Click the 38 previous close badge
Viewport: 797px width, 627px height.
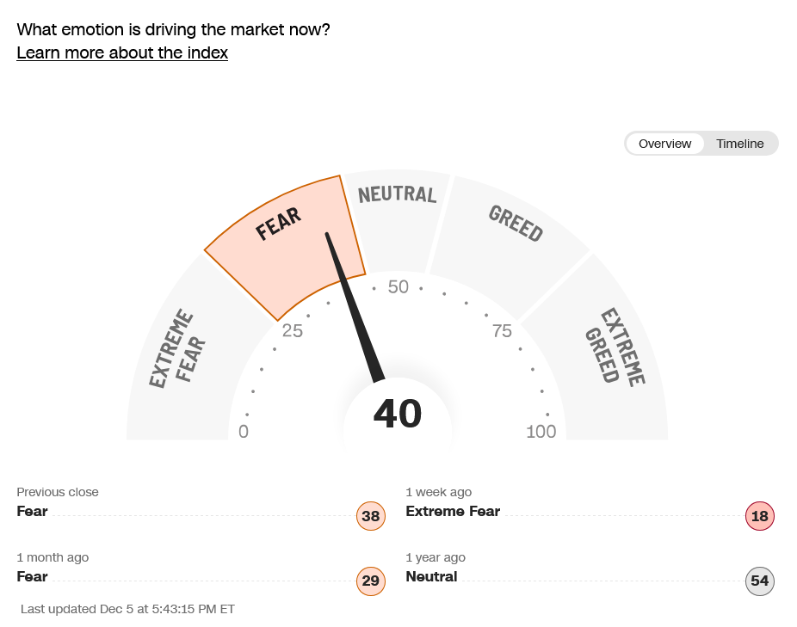click(370, 516)
